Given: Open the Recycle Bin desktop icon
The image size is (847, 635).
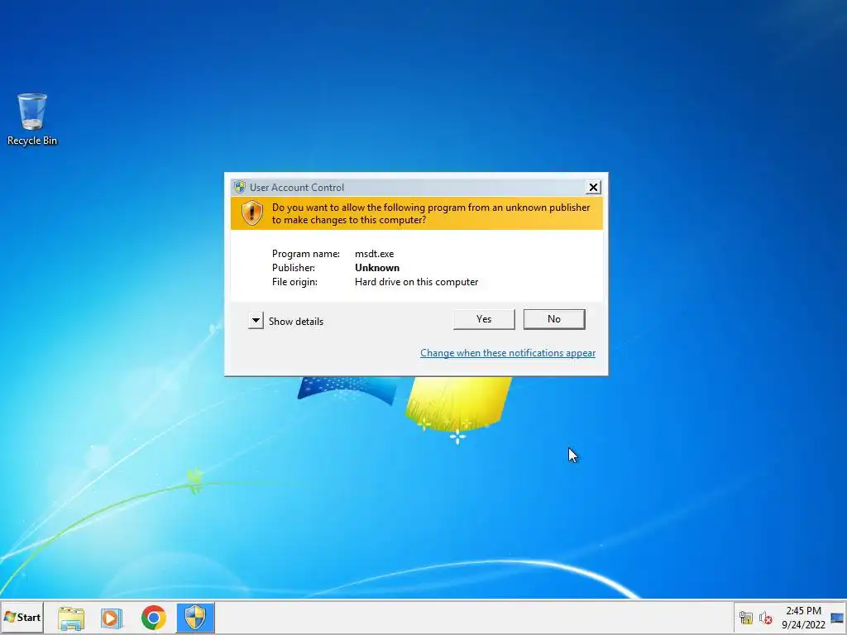Looking at the screenshot, I should coord(32,119).
